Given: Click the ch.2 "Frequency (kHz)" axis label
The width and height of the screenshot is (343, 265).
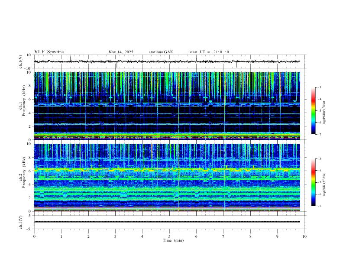Looking at the screenshot, I should coord(24,172).
